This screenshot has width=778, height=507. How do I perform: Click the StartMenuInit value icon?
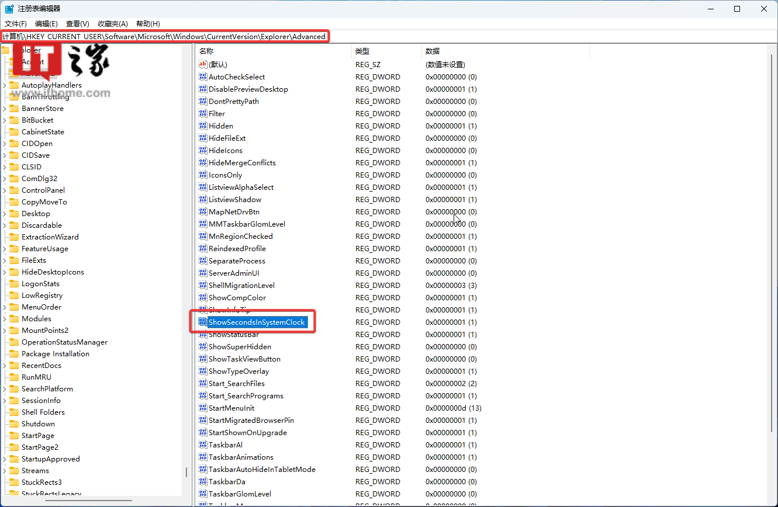point(203,408)
